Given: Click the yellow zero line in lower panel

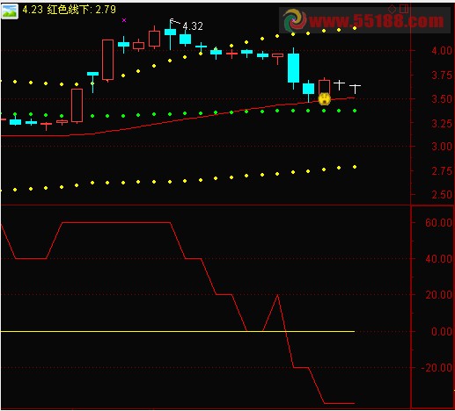Looking at the screenshot, I should point(178,331).
